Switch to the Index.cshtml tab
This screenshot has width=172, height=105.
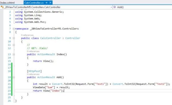pos(7,3)
